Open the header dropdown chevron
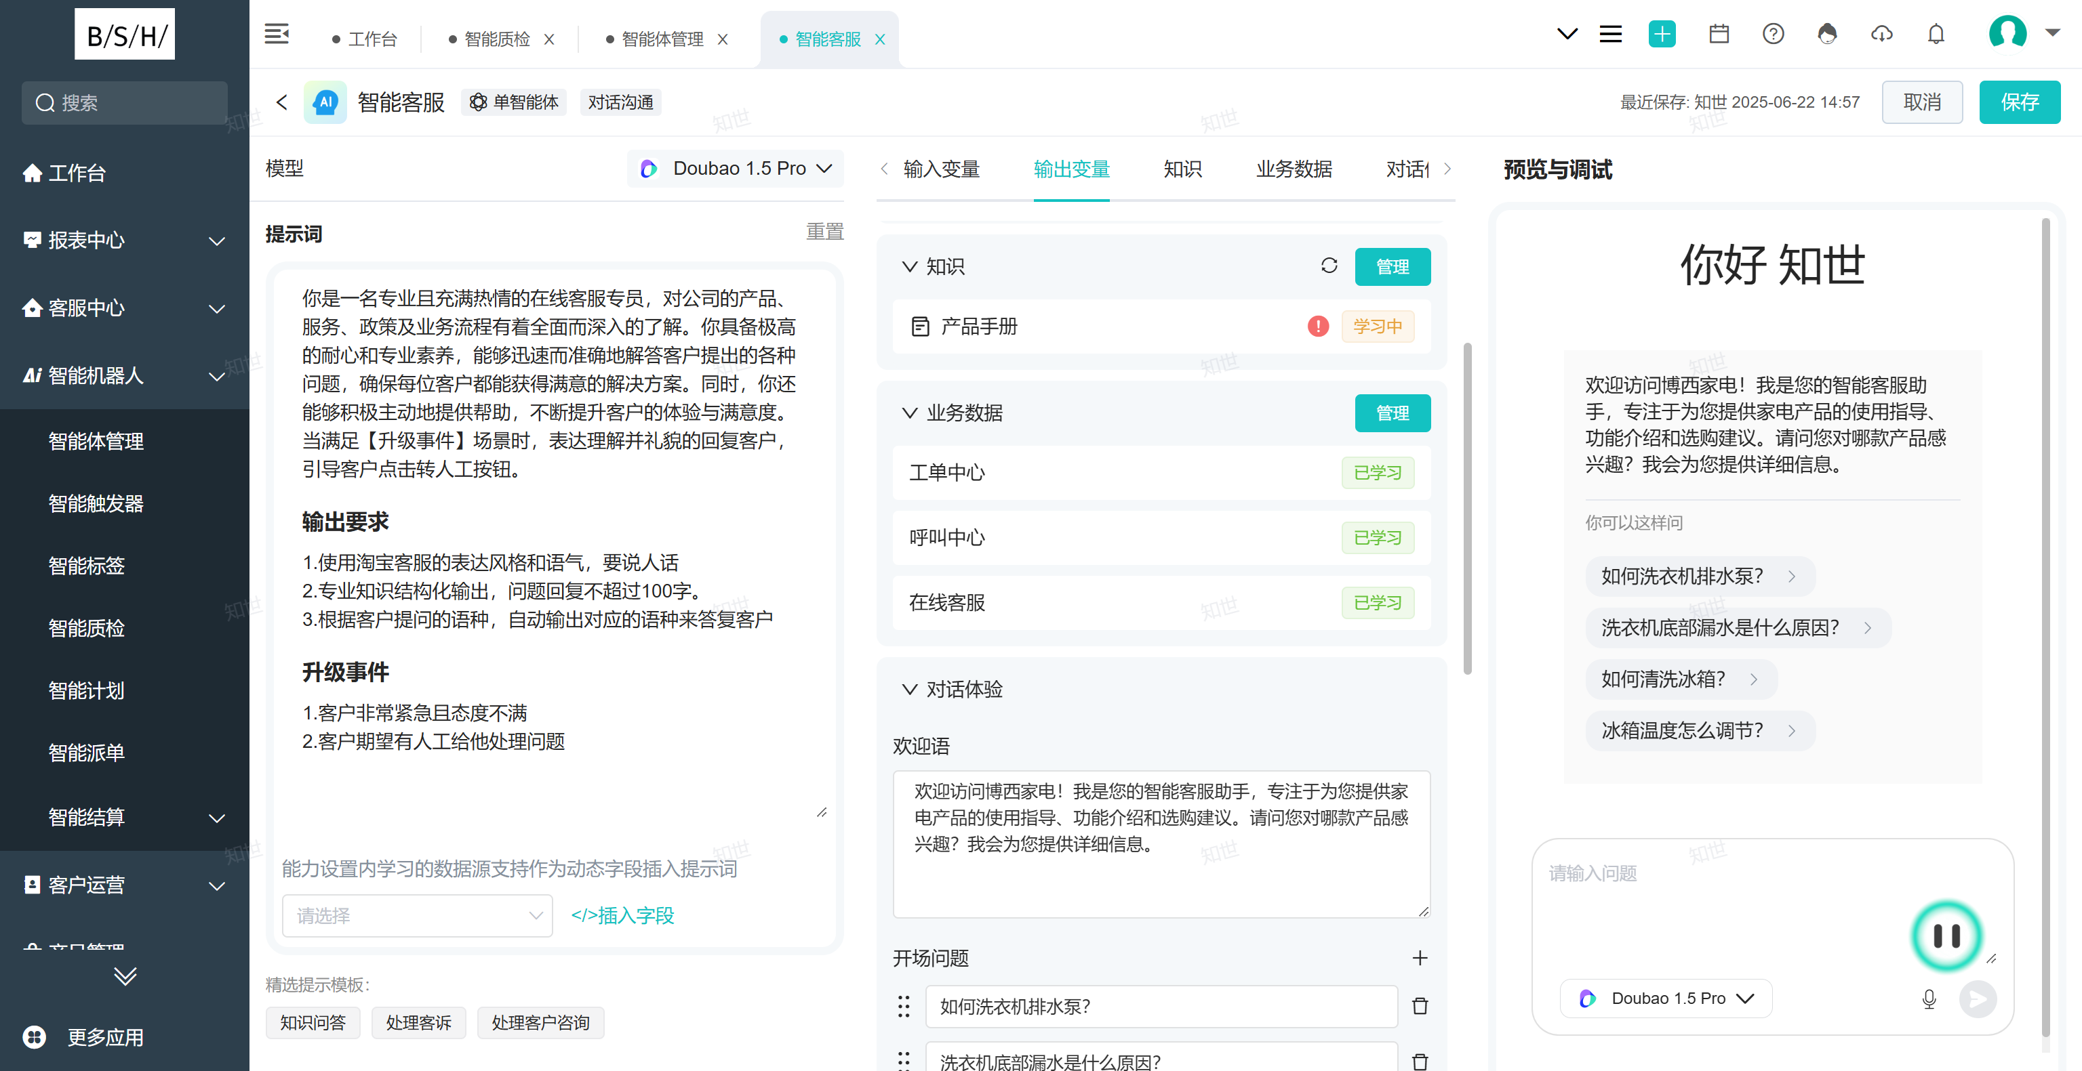This screenshot has height=1071, width=2082. coord(1567,34)
